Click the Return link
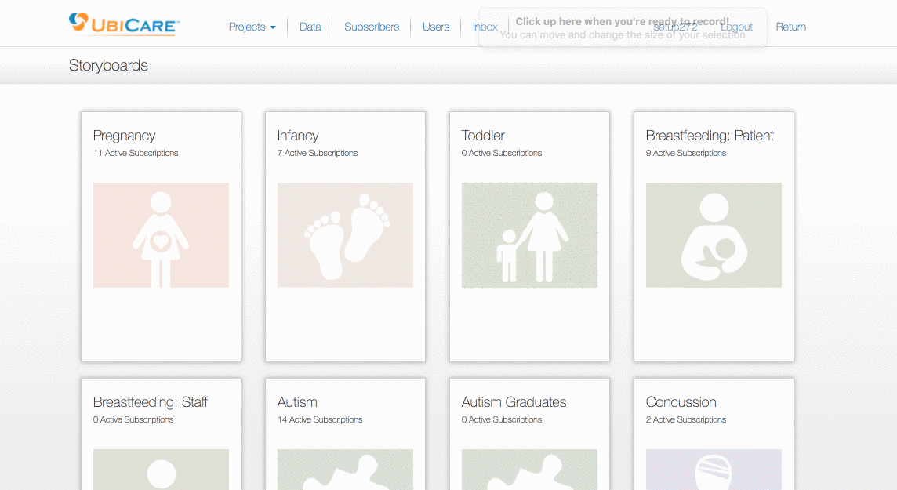The width and height of the screenshot is (897, 490). tap(790, 27)
